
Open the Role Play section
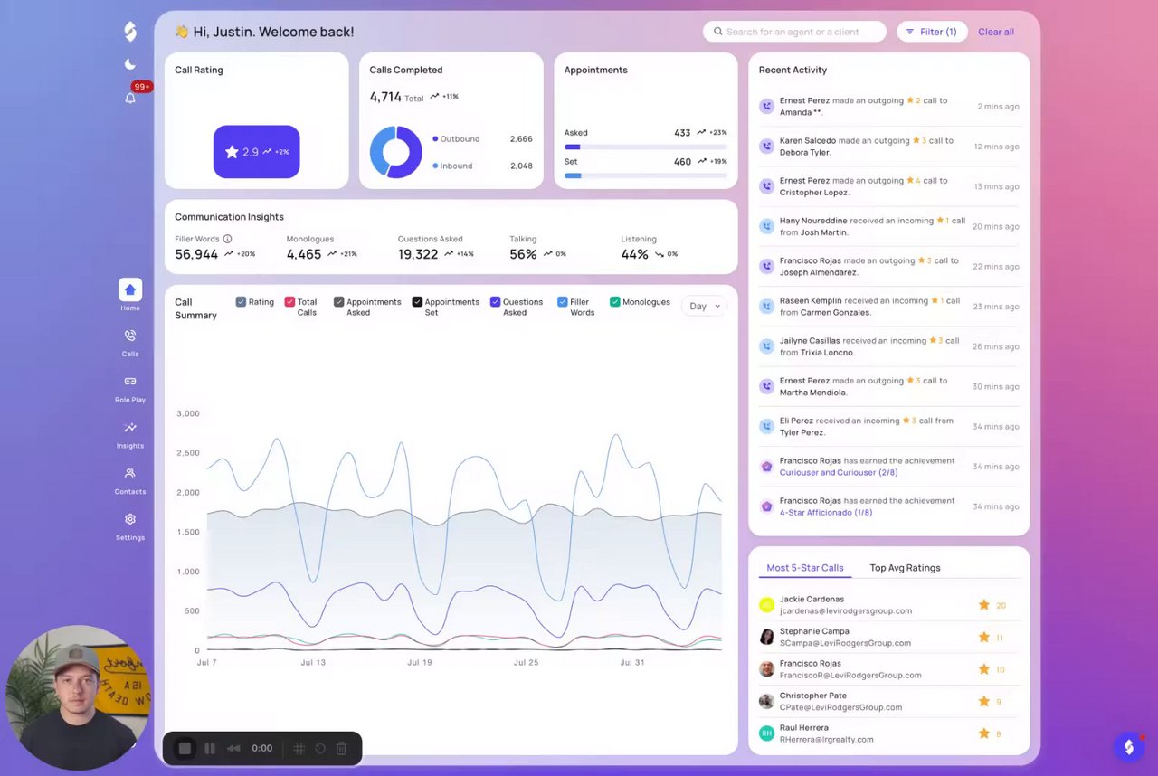coord(130,382)
